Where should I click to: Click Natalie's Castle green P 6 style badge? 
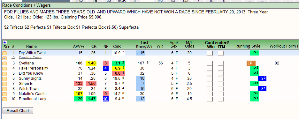pyautogui.click(x=255, y=94)
